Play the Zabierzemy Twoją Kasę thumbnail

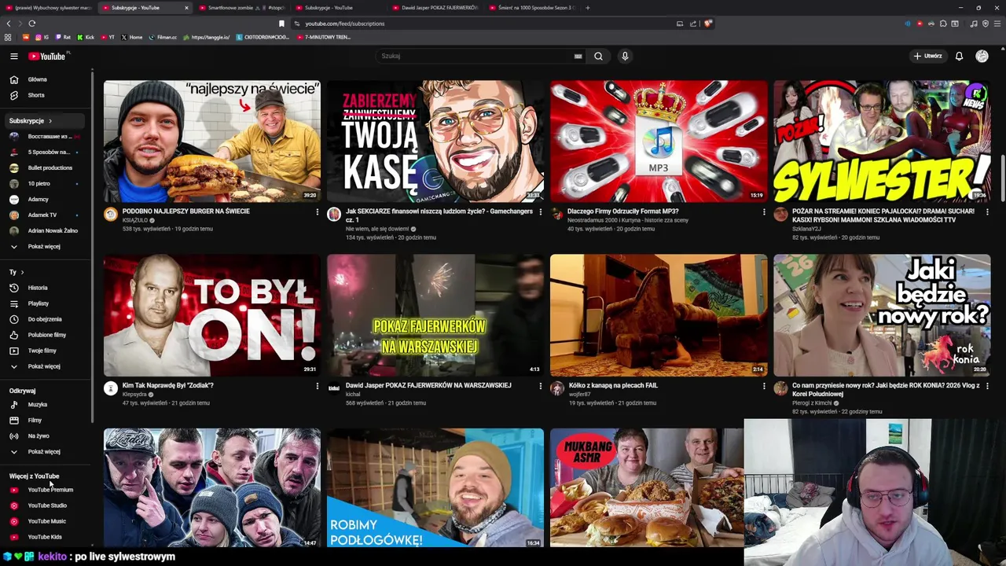(x=435, y=141)
